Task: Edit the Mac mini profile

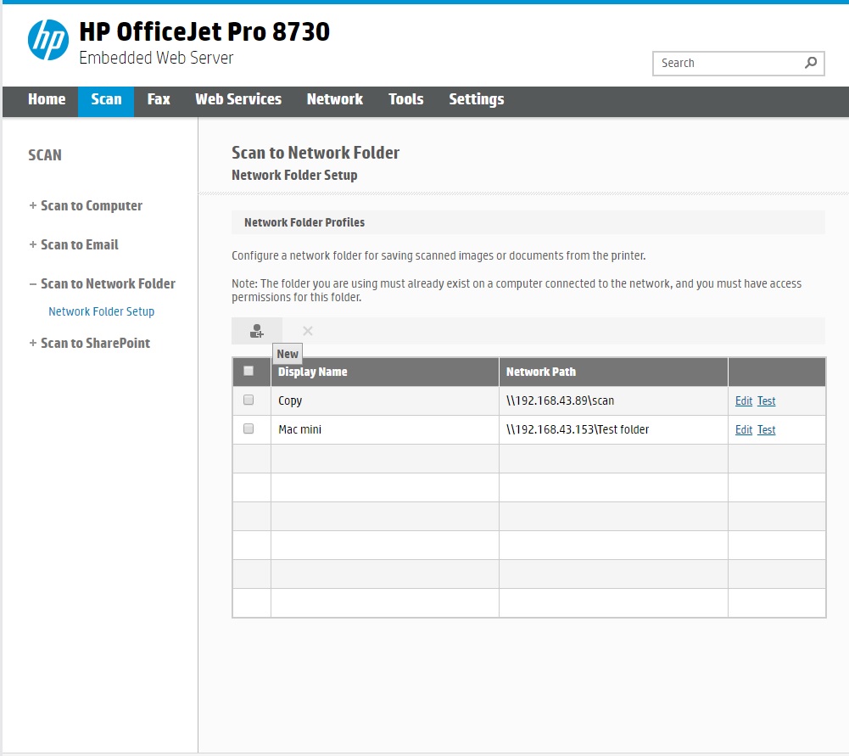Action: pos(744,429)
